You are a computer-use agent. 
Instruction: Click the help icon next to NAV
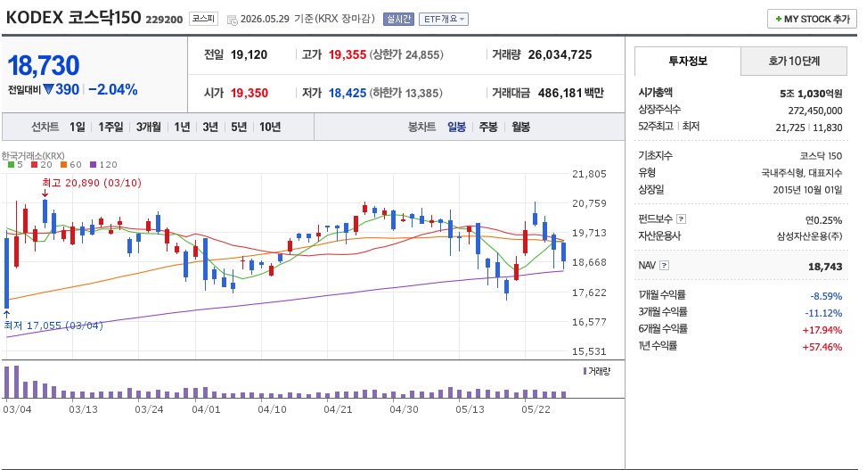point(664,266)
